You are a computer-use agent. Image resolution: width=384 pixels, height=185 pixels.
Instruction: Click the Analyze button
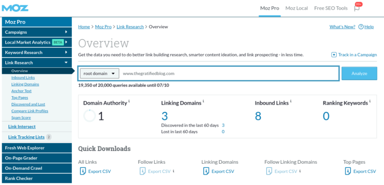[x=359, y=73]
